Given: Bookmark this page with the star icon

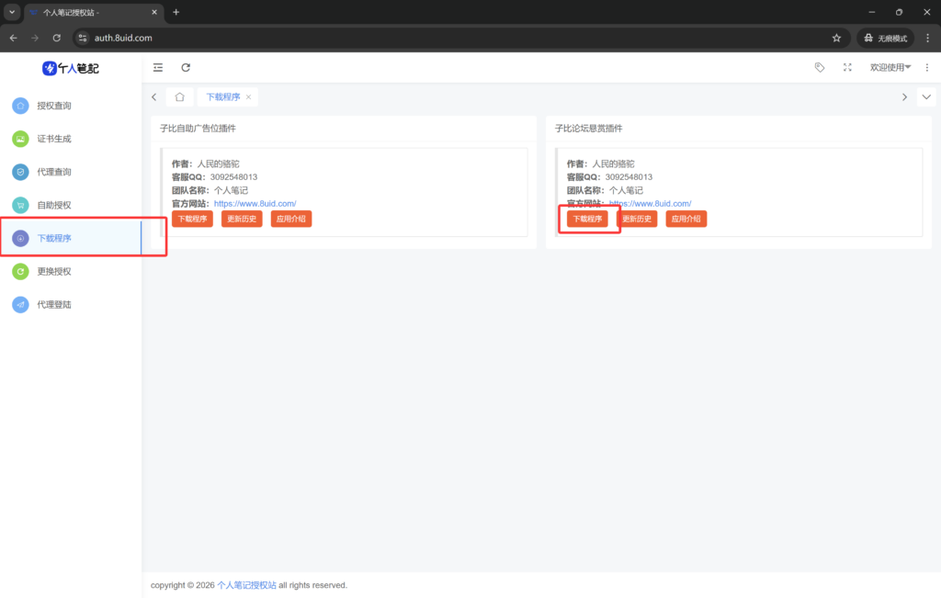Looking at the screenshot, I should 836,38.
